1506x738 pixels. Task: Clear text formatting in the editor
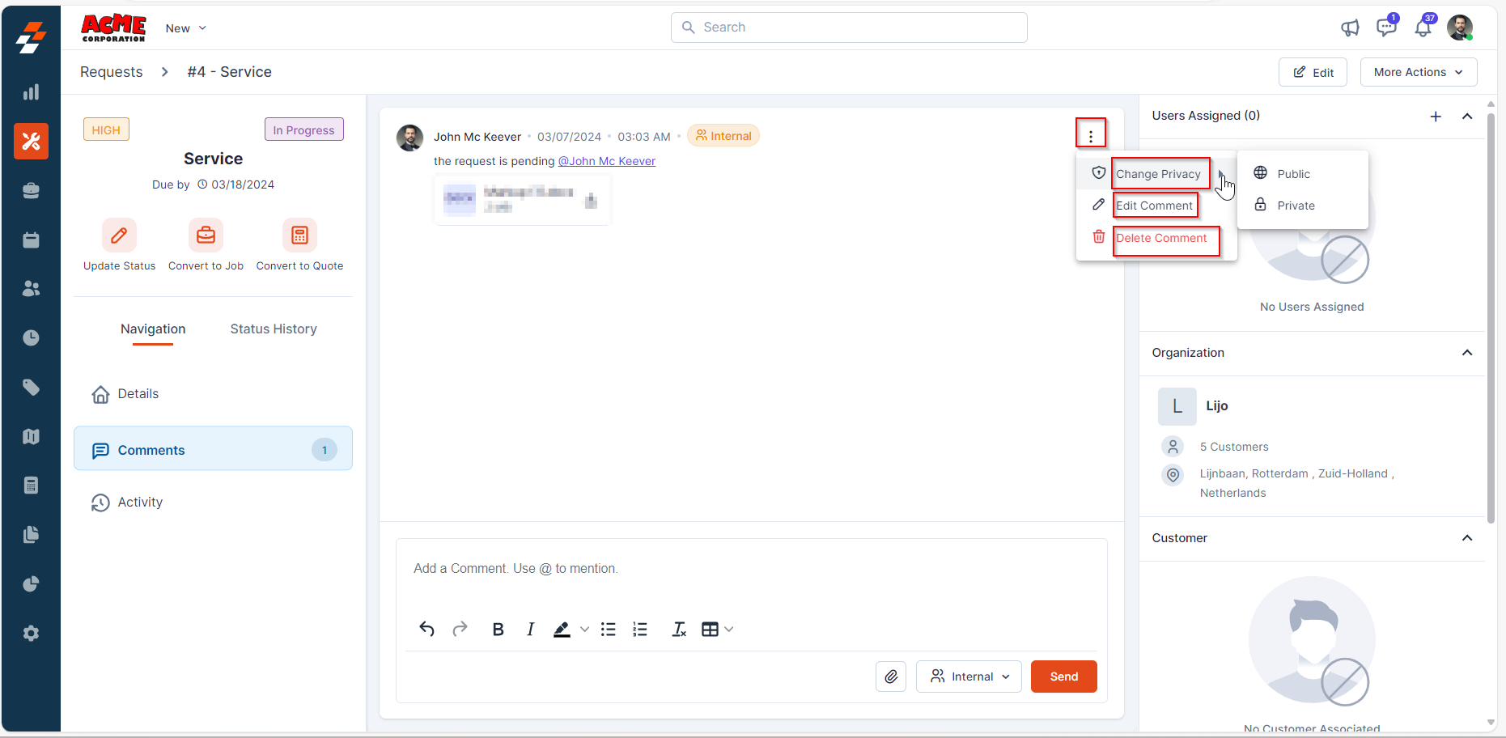[679, 630]
